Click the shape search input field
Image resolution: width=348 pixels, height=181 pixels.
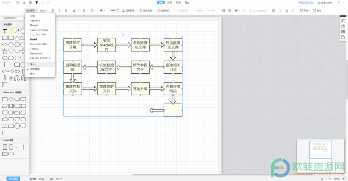click(x=13, y=18)
